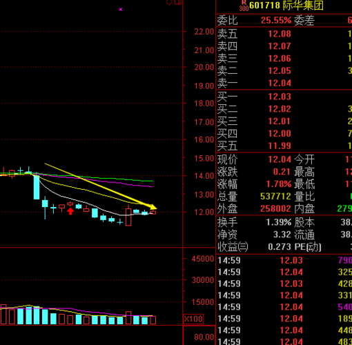Image resolution: width=352 pixels, height=345 pixels.
Task: Click the 15000 volume axis label
Action: (x=203, y=302)
